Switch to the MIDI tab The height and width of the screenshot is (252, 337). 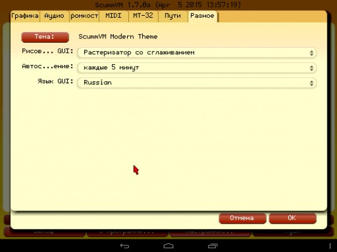coord(114,16)
